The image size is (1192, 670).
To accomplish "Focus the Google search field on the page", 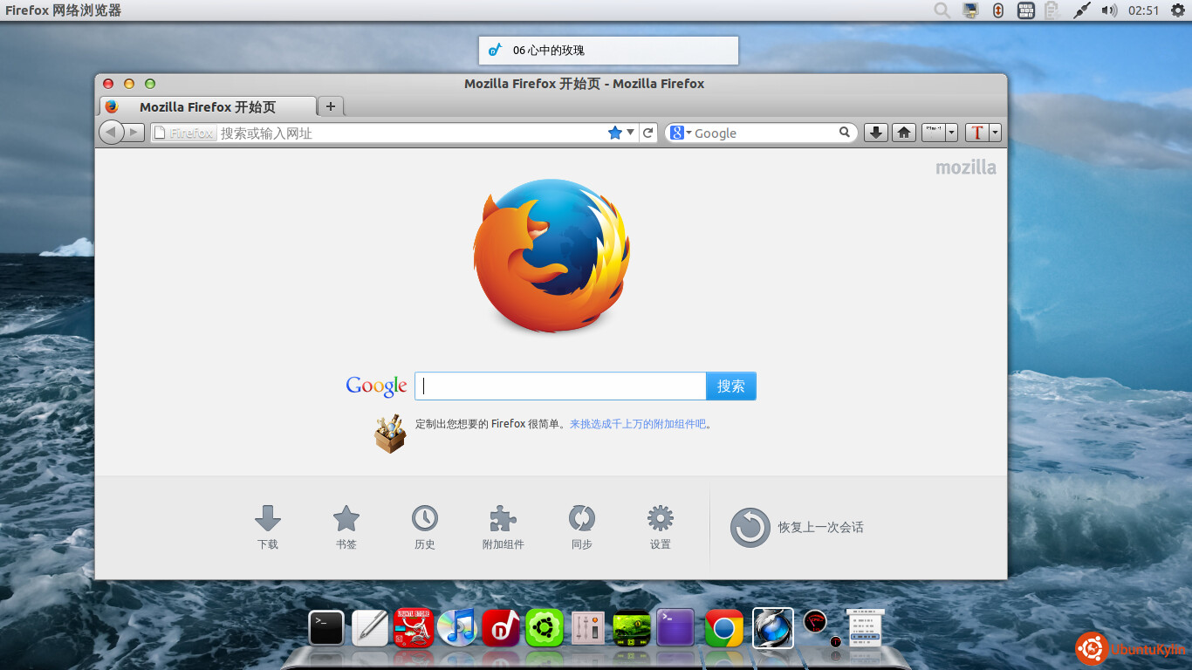I will point(560,386).
